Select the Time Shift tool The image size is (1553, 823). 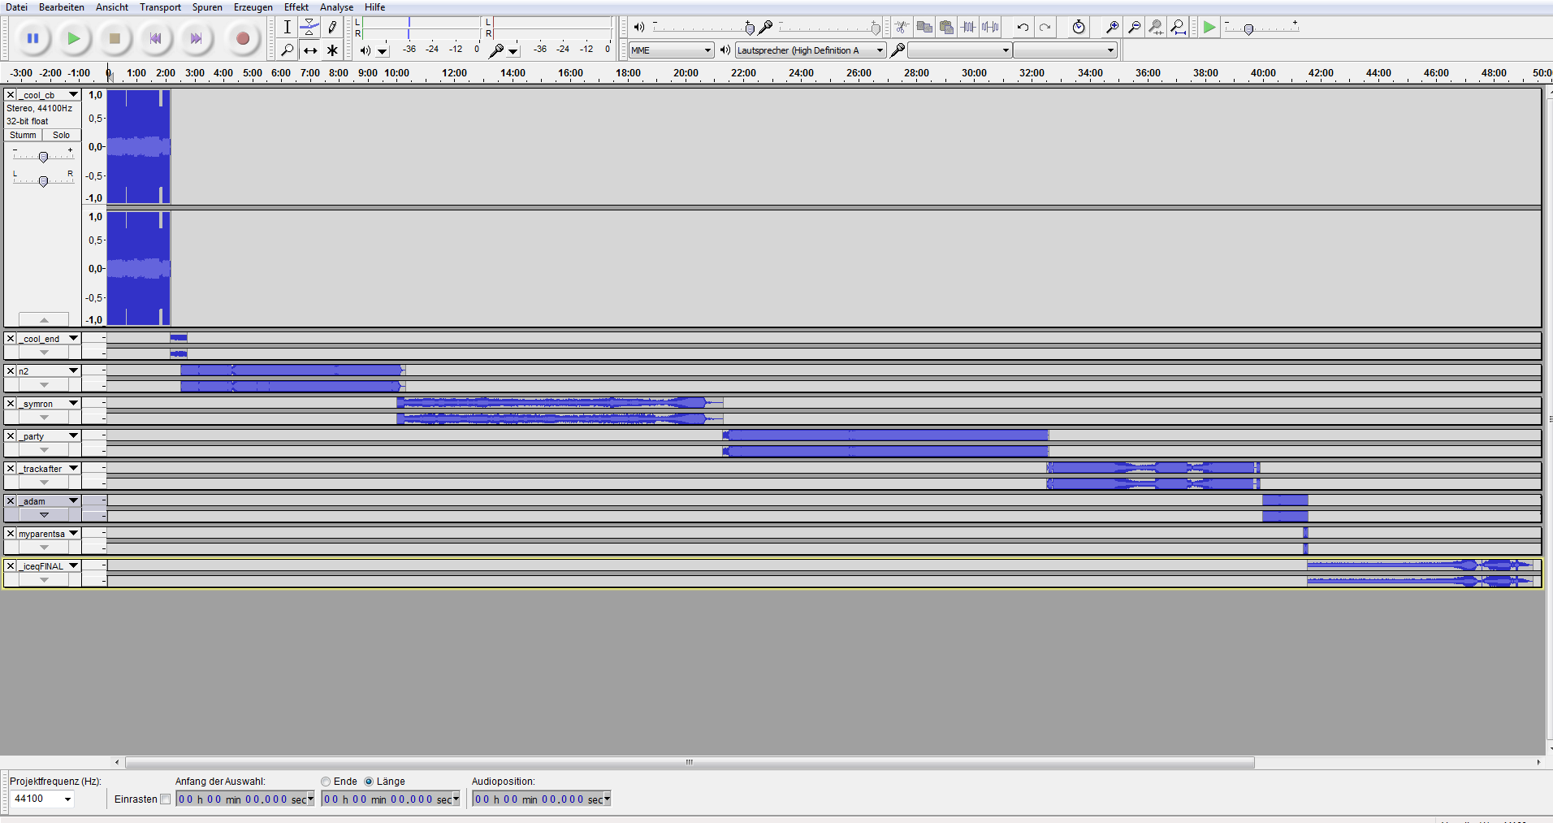click(x=309, y=50)
